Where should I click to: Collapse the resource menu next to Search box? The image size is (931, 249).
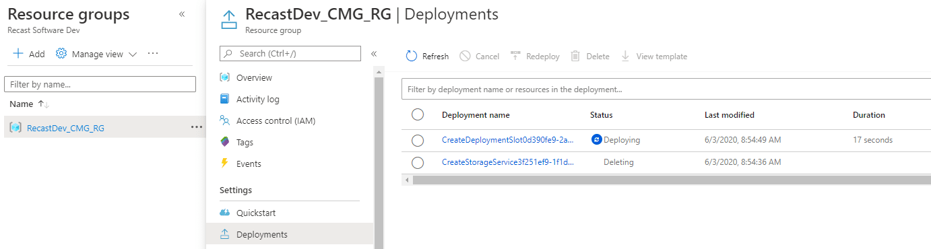click(374, 54)
